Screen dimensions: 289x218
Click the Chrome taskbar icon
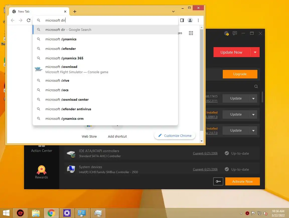(51, 213)
